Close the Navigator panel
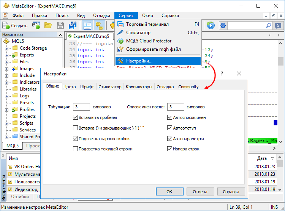The image size is (285, 211). [x=60, y=34]
